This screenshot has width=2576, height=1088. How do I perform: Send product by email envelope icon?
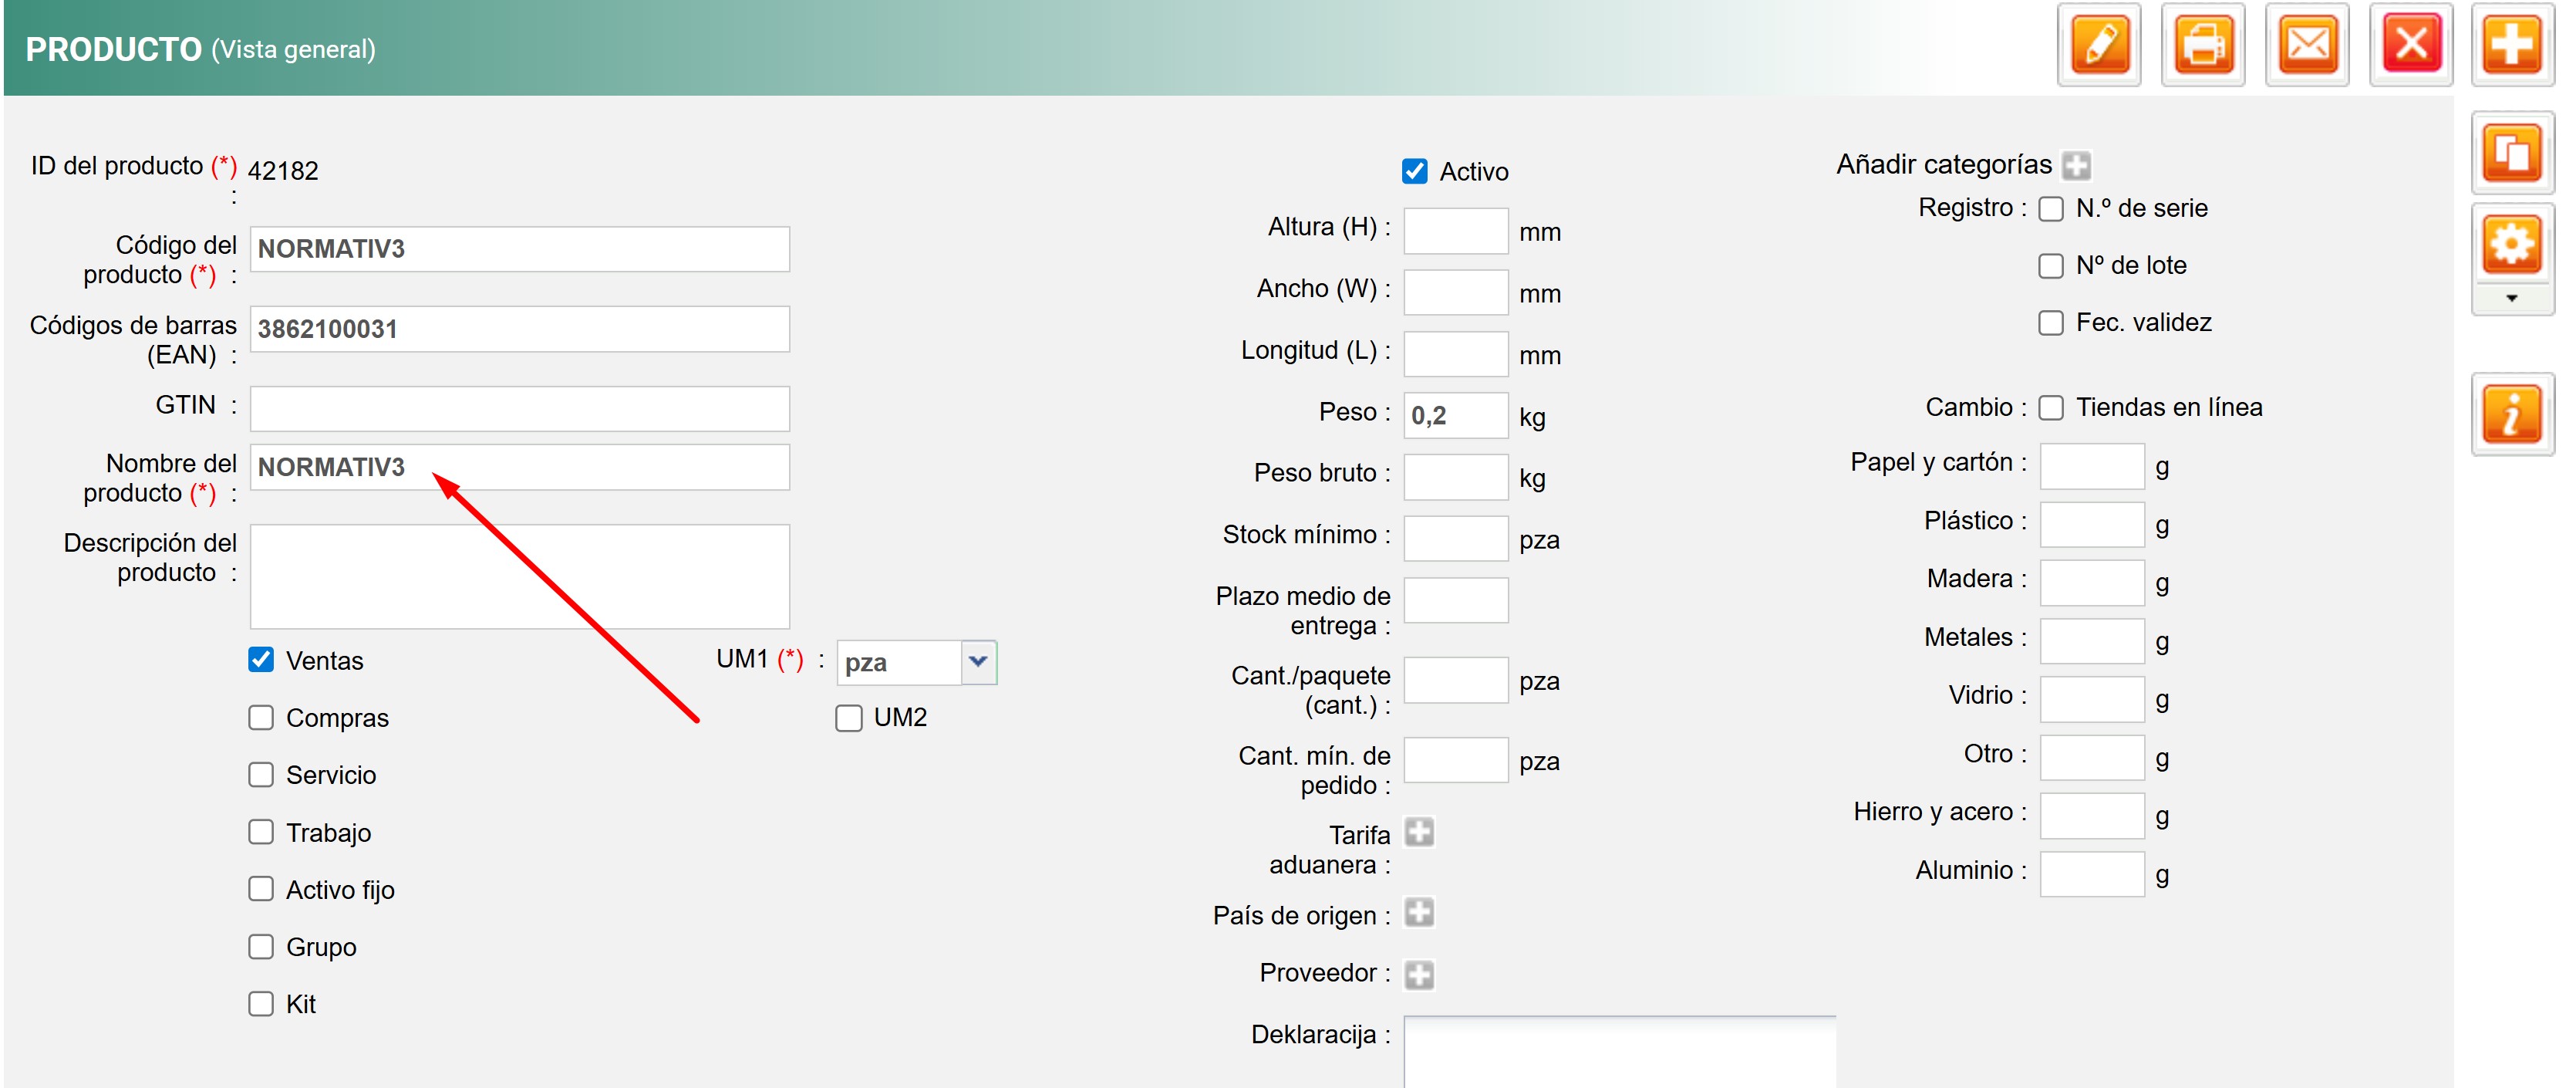[x=2307, y=45]
